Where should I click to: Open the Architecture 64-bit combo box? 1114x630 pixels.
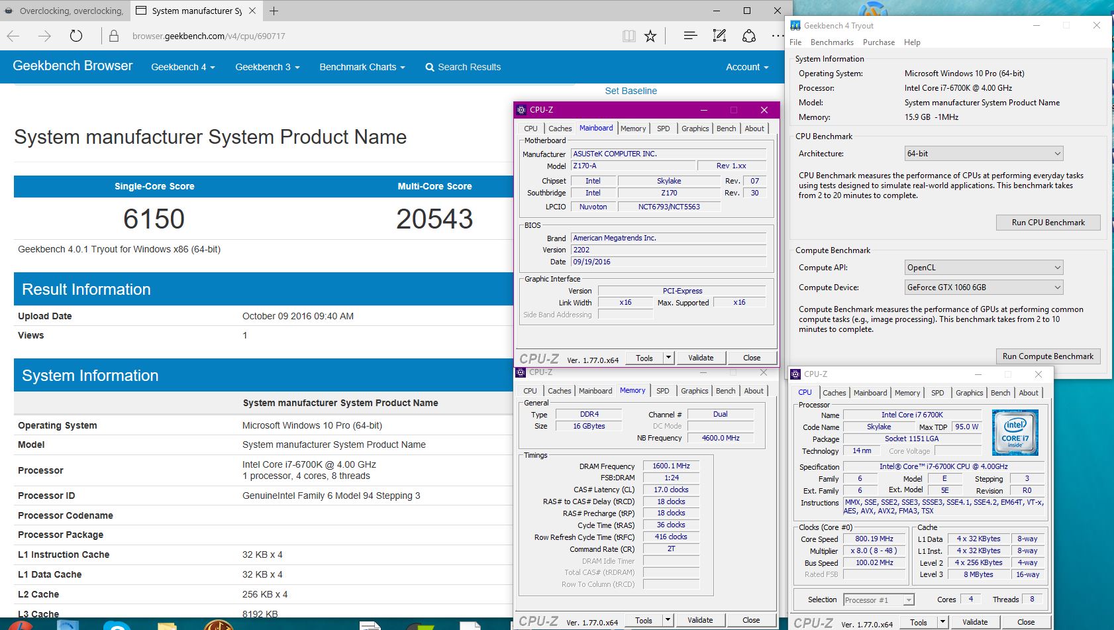coord(984,154)
